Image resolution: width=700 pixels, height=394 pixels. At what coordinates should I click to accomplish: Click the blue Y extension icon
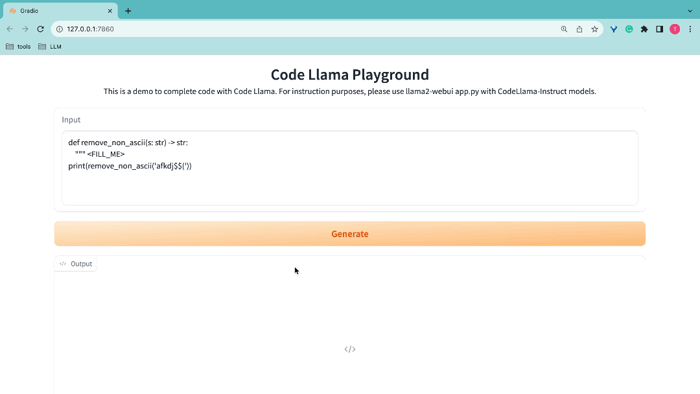[x=614, y=29]
